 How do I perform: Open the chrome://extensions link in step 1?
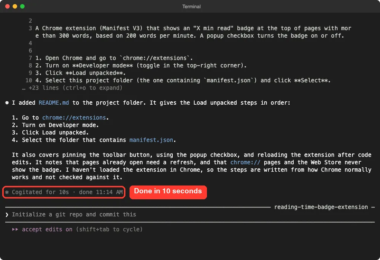(x=74, y=118)
